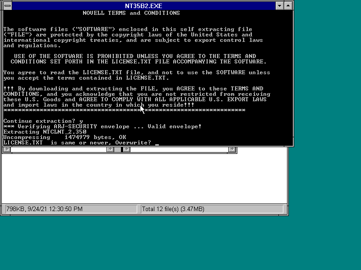The image size is (361, 270).
Task: Click the "!!! By downloading and extracting the FILE" line
Action: [133, 89]
